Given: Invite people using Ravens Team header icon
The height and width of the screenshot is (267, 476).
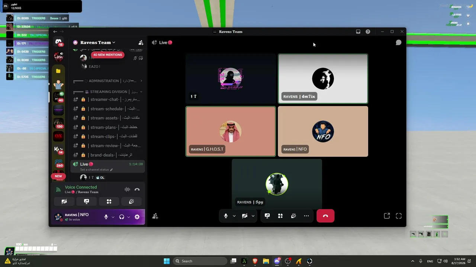Looking at the screenshot, I should [x=141, y=43].
